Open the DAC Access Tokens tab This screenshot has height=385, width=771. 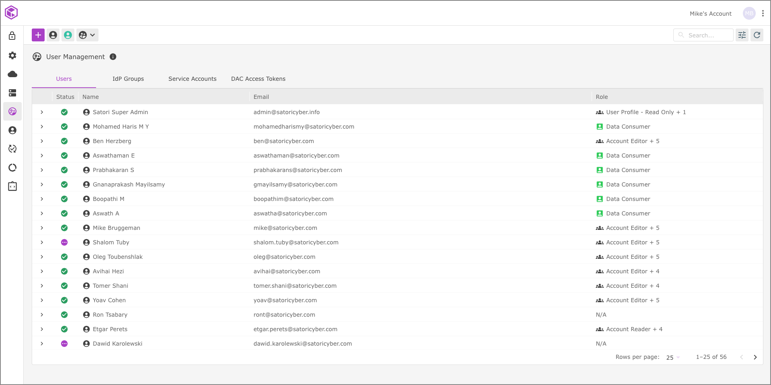point(258,79)
